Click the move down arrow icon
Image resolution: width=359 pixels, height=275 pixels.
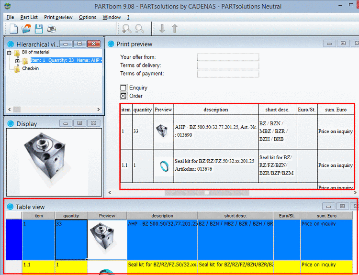point(162,29)
